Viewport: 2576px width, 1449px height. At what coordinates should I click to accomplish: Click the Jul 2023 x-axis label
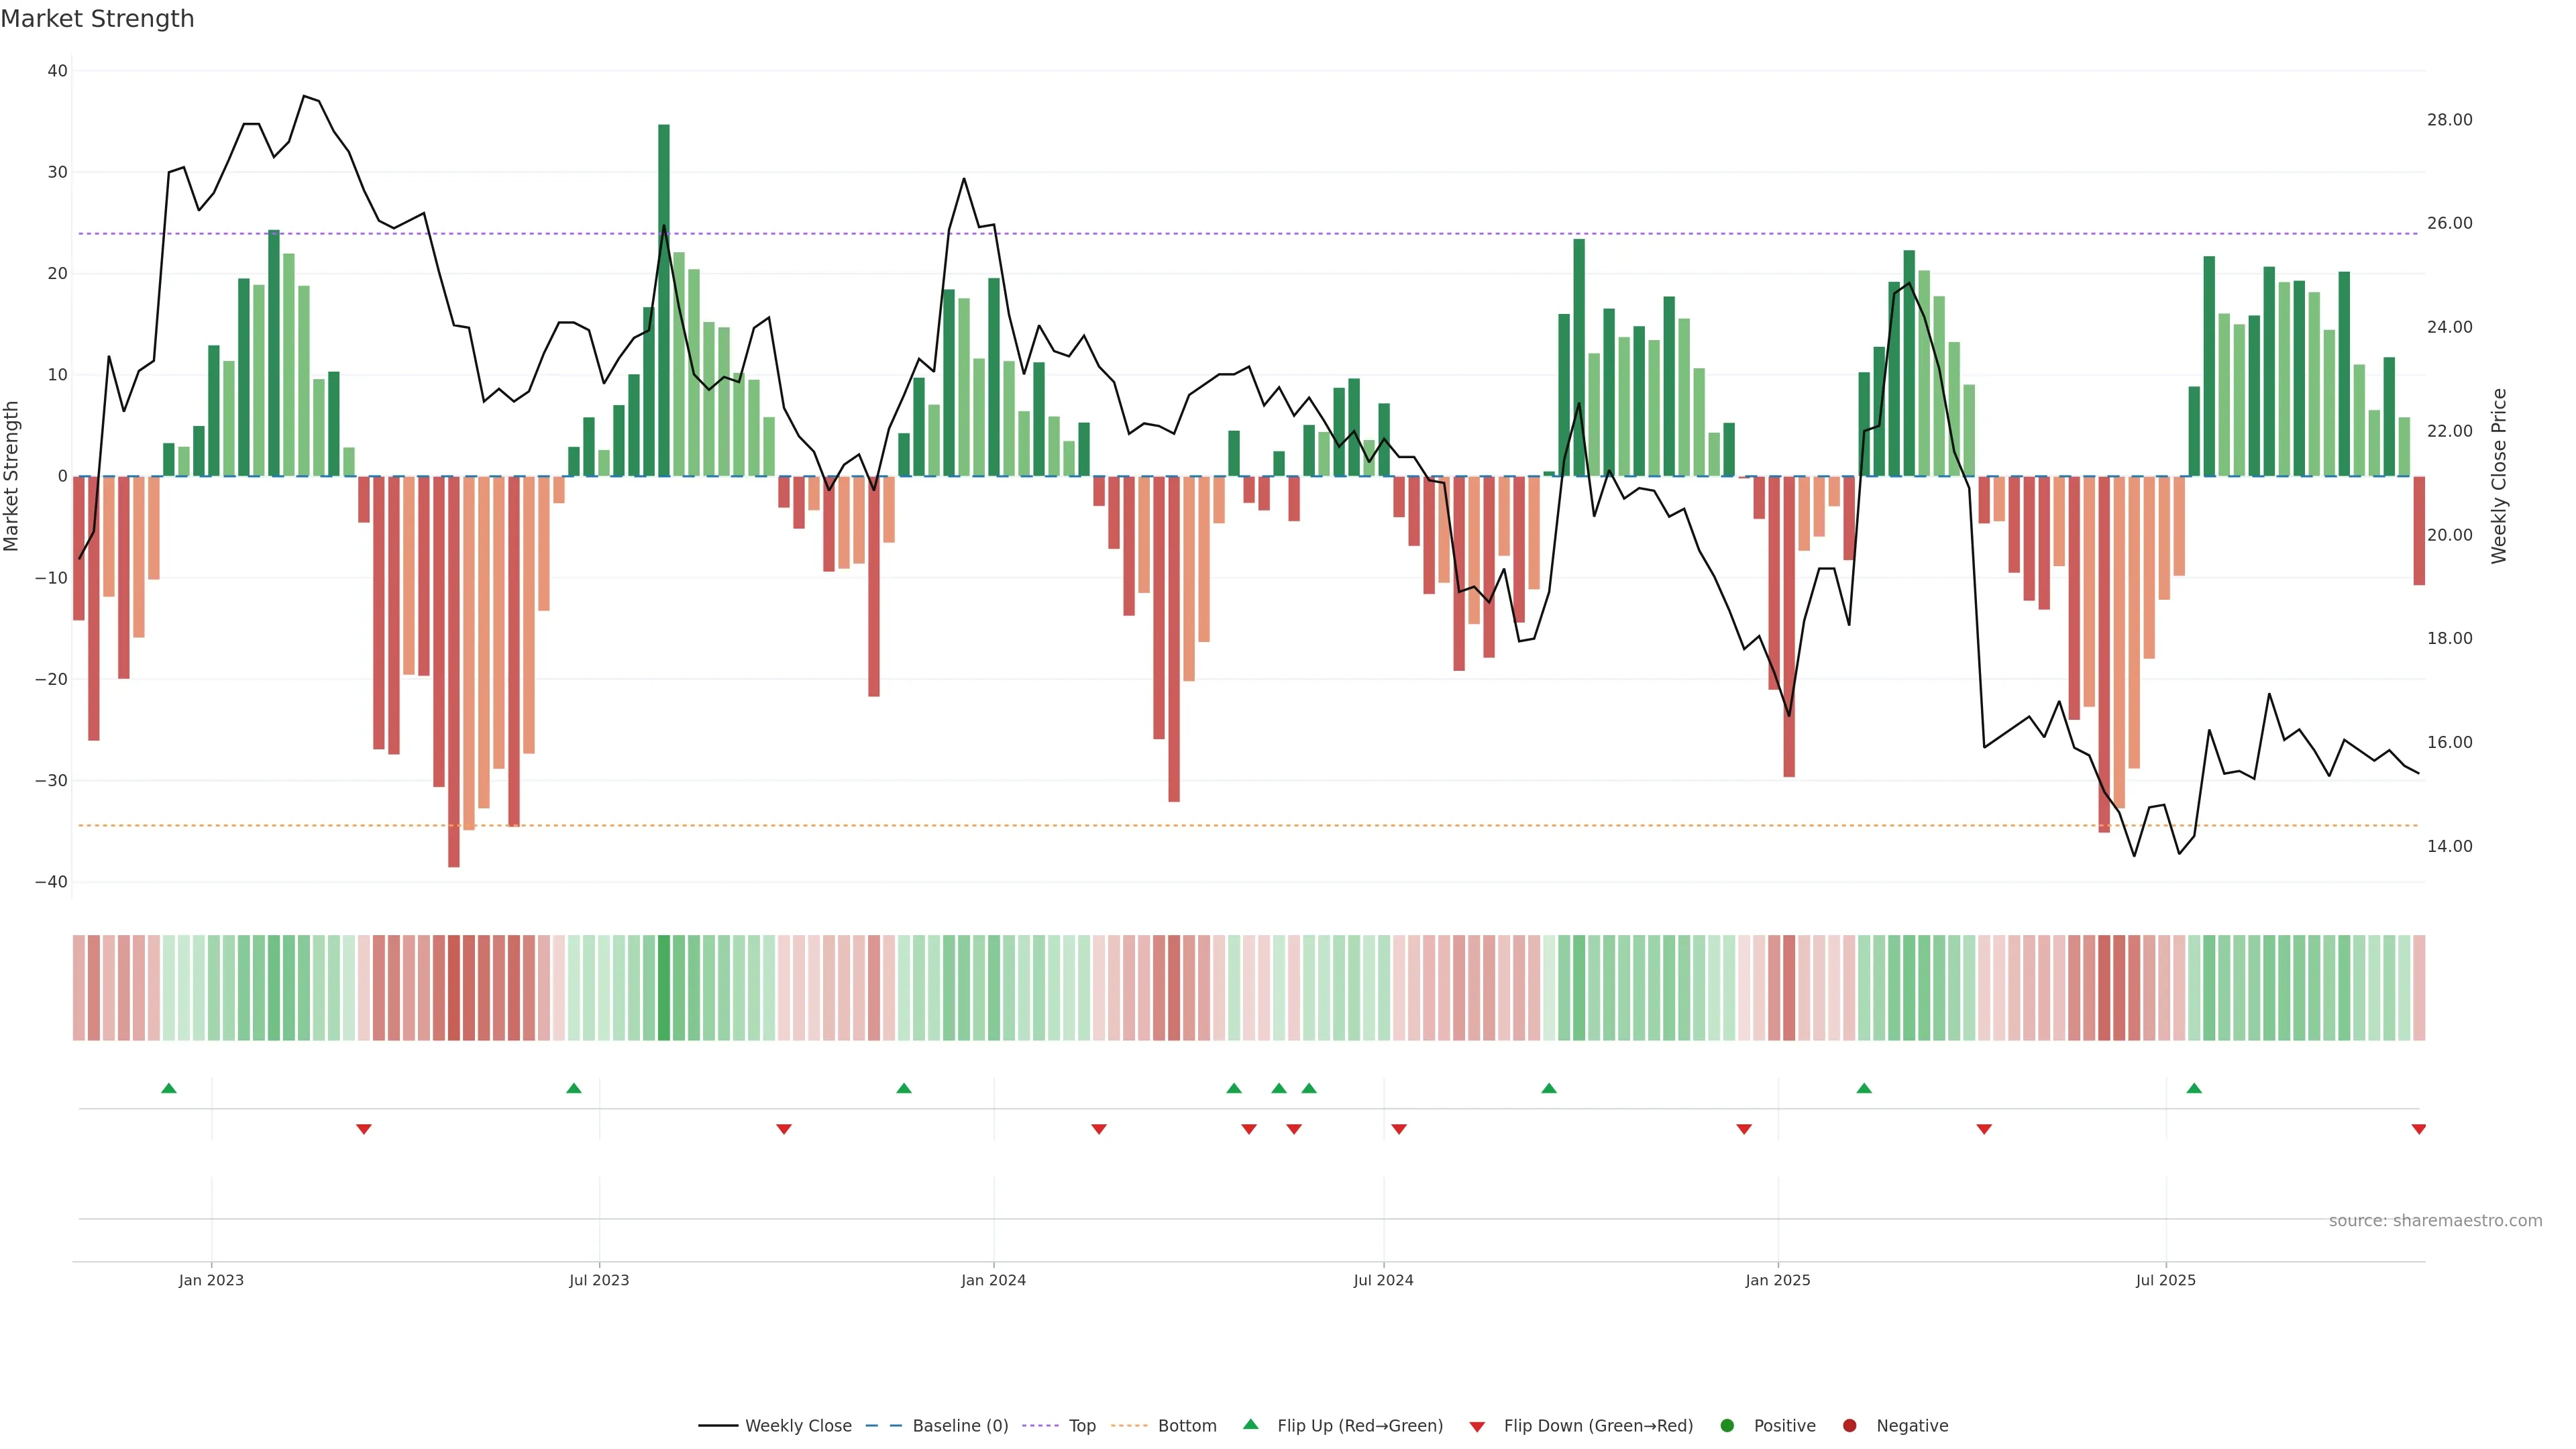pos(599,1280)
